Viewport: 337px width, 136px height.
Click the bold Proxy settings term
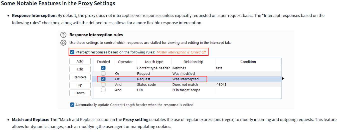click(137, 120)
